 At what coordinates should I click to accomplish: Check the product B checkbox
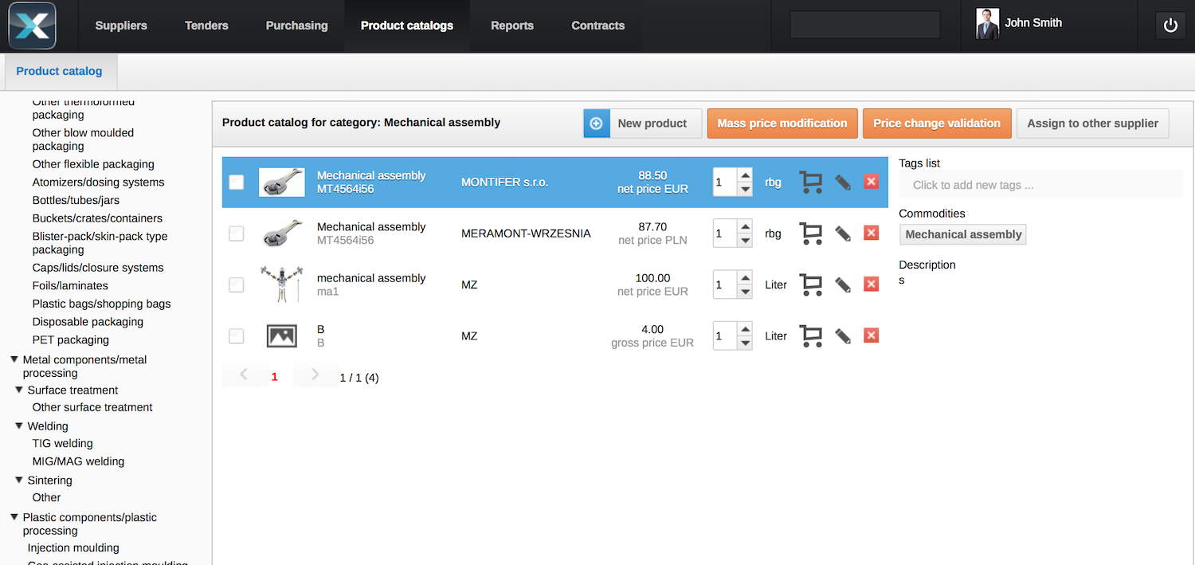click(x=237, y=336)
